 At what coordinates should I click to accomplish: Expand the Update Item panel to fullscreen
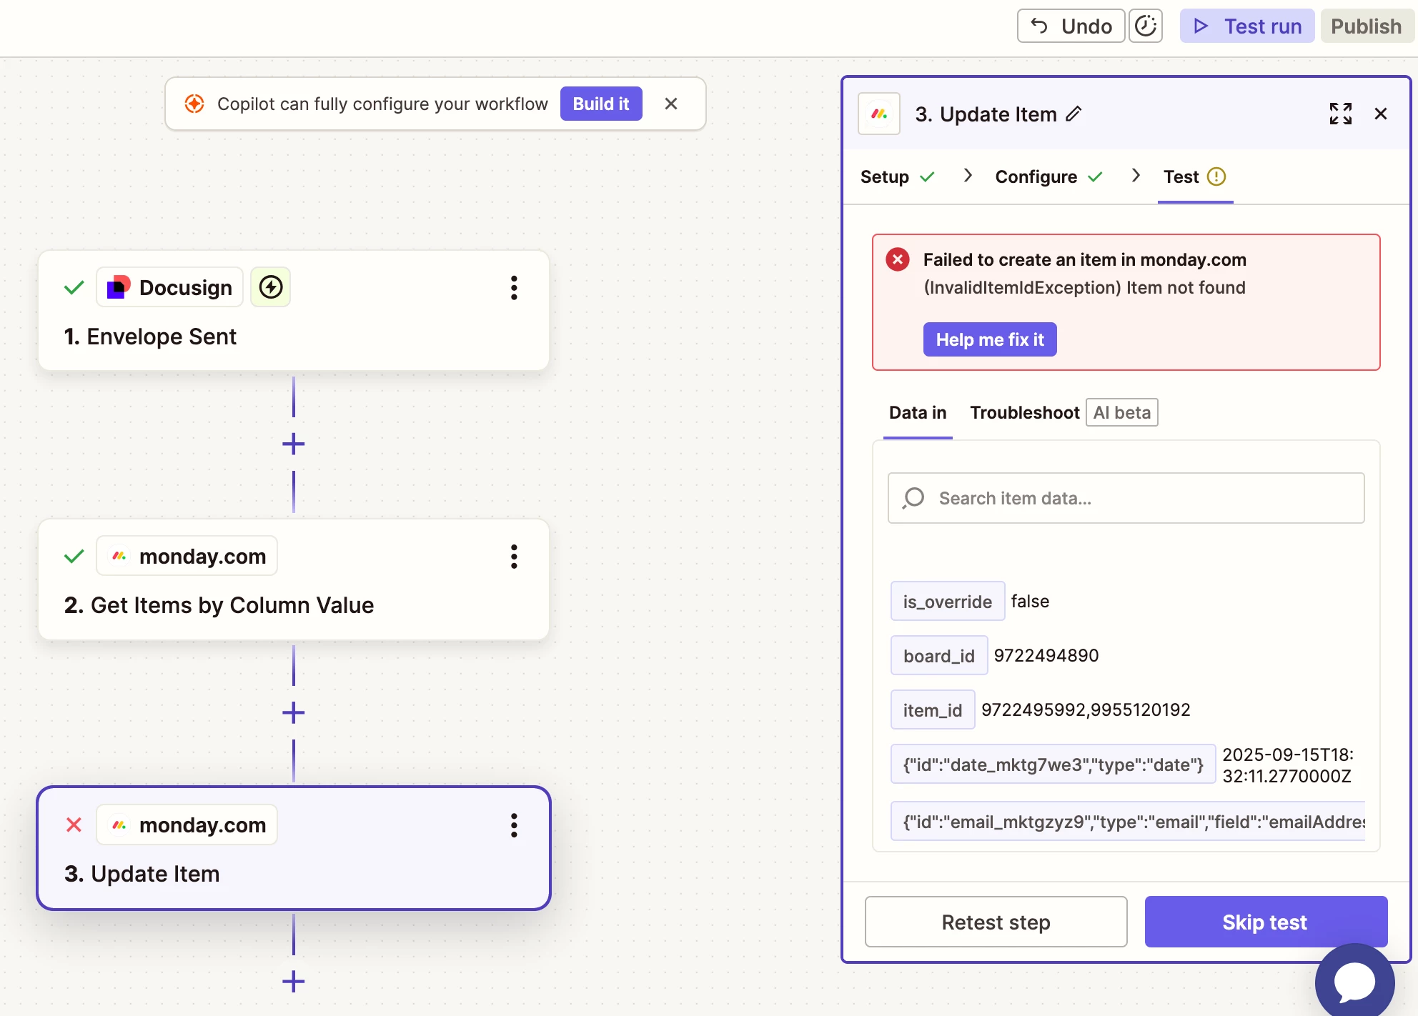click(1340, 114)
